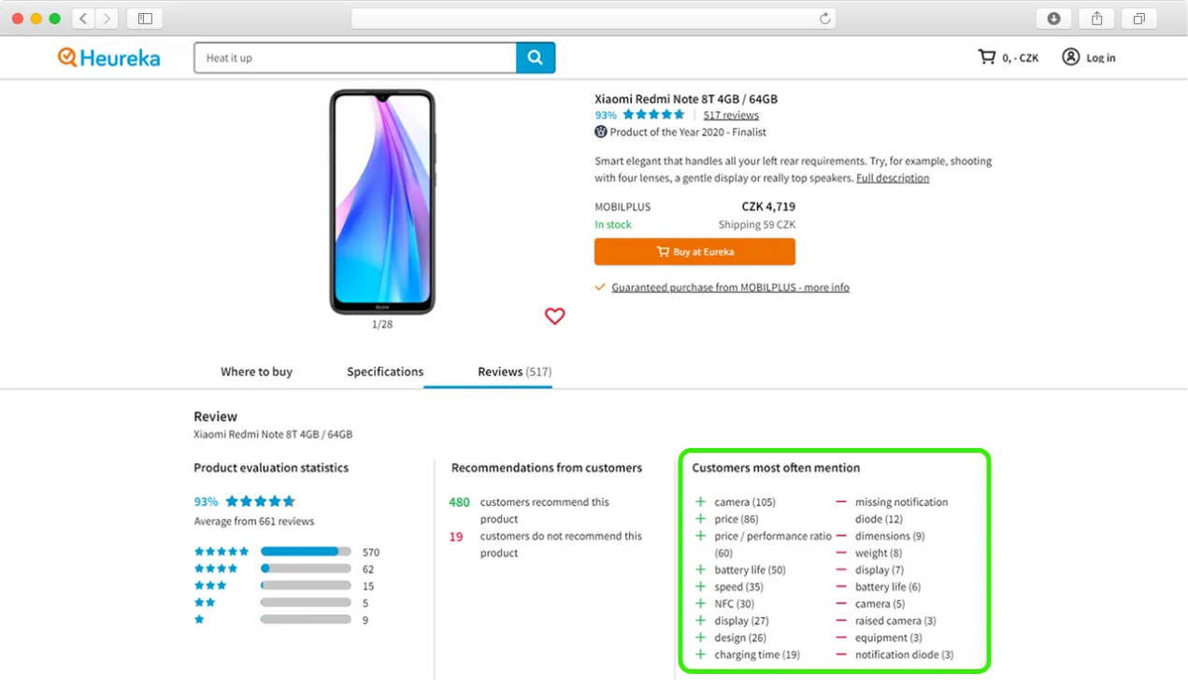
Task: Click the Heureka logo to go home
Action: 107,57
